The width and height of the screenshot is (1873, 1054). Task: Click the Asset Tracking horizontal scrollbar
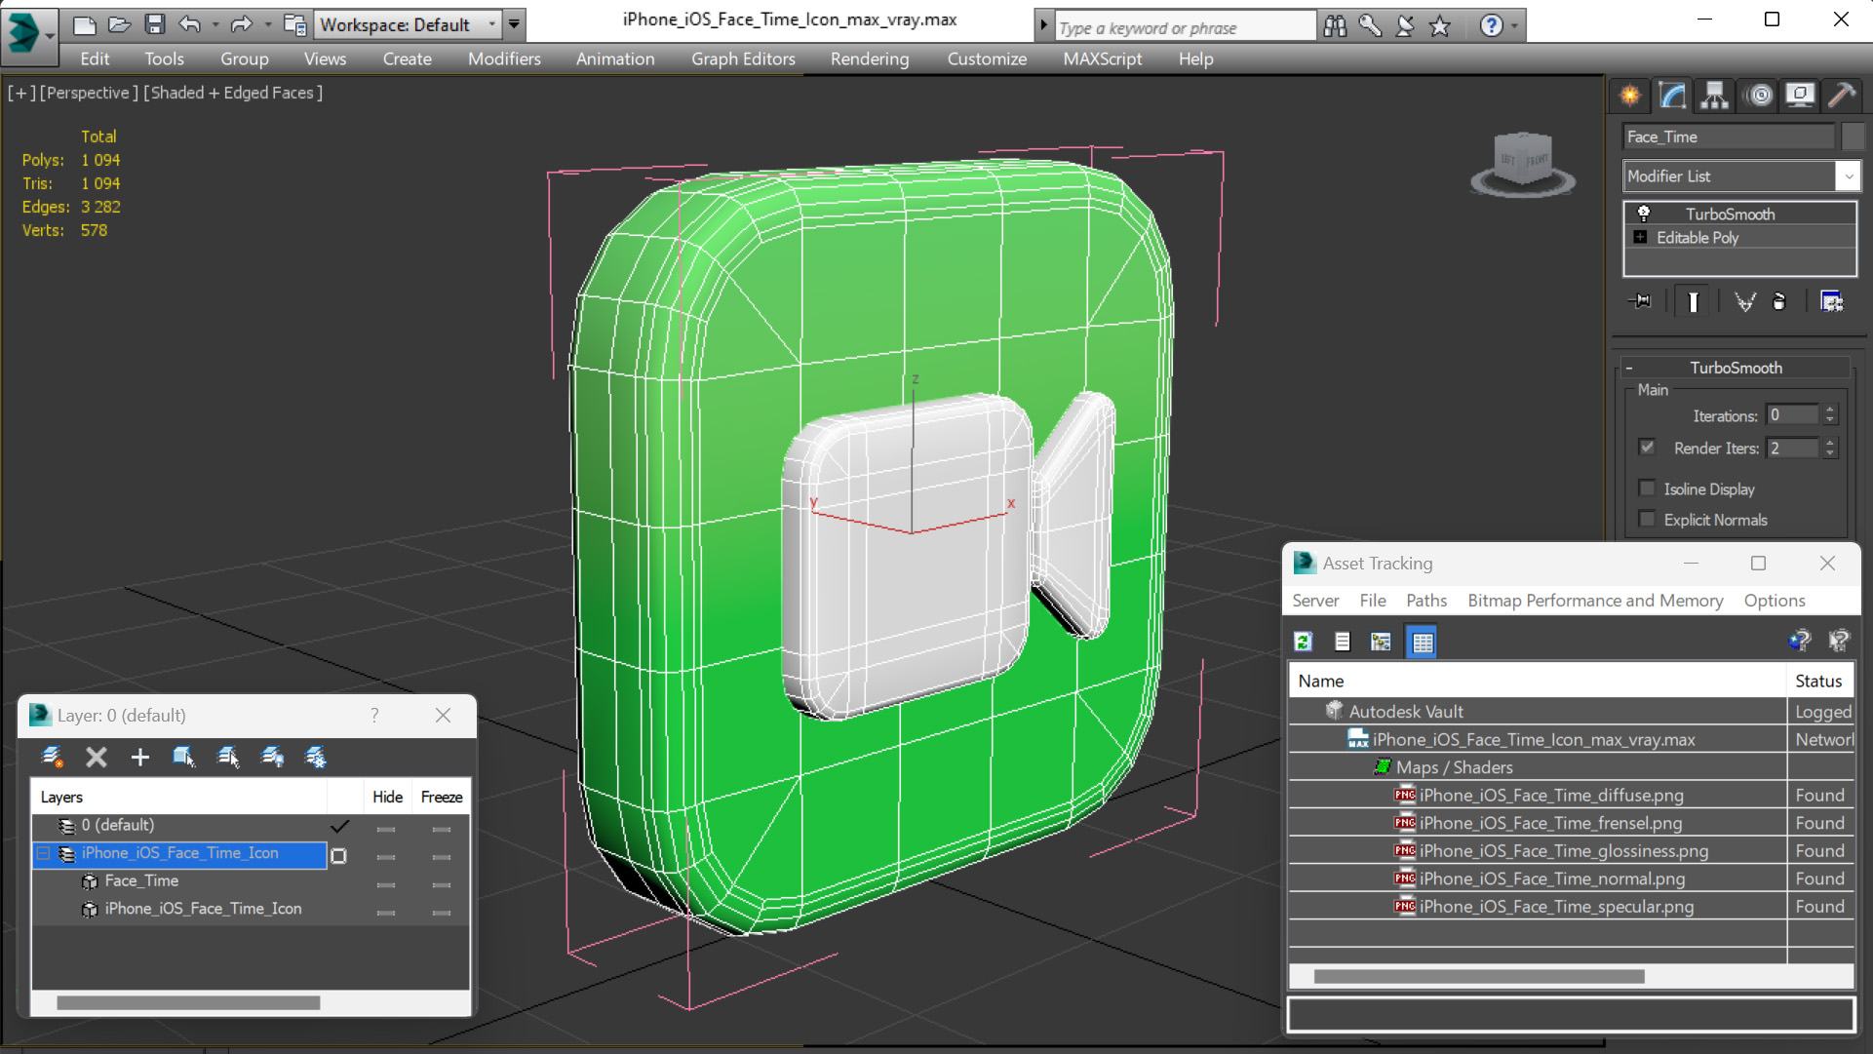coord(1478,977)
